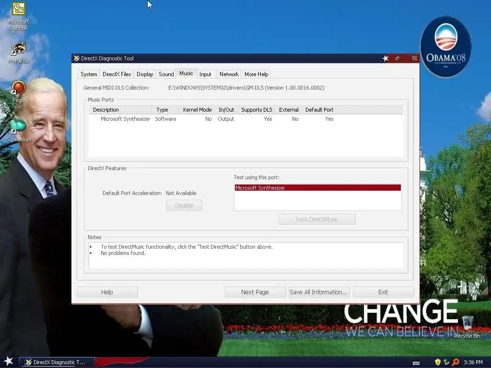
Task: Click the Not Available acceleration value
Action: point(181,193)
